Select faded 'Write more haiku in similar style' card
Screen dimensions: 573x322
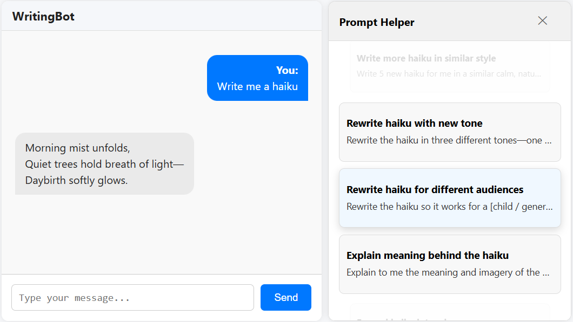450,66
